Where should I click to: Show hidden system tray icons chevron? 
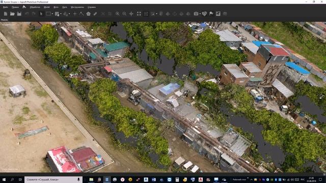pyautogui.click(x=251, y=179)
